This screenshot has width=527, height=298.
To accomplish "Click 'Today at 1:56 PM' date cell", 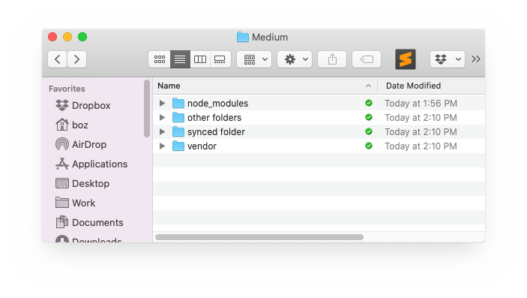I will pyautogui.click(x=421, y=104).
